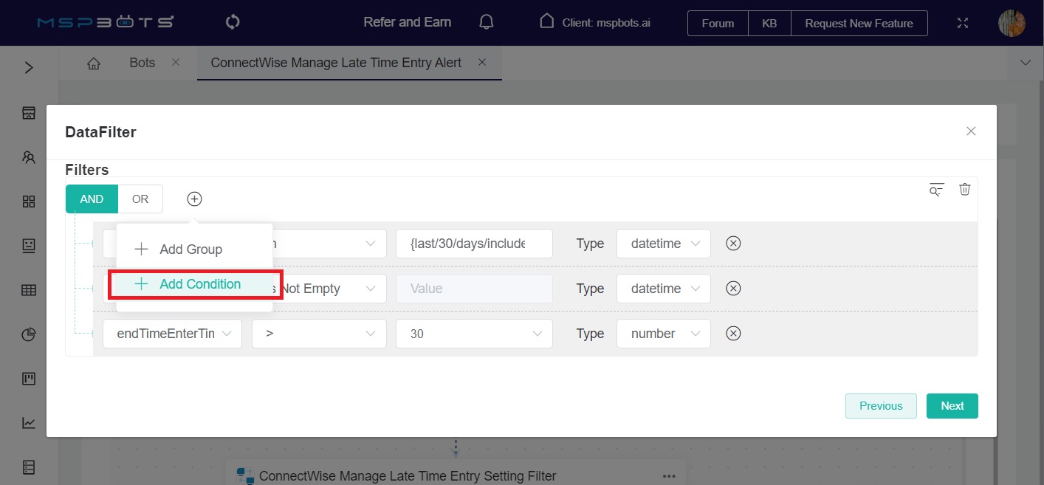Go to the home tab icon

pos(94,63)
